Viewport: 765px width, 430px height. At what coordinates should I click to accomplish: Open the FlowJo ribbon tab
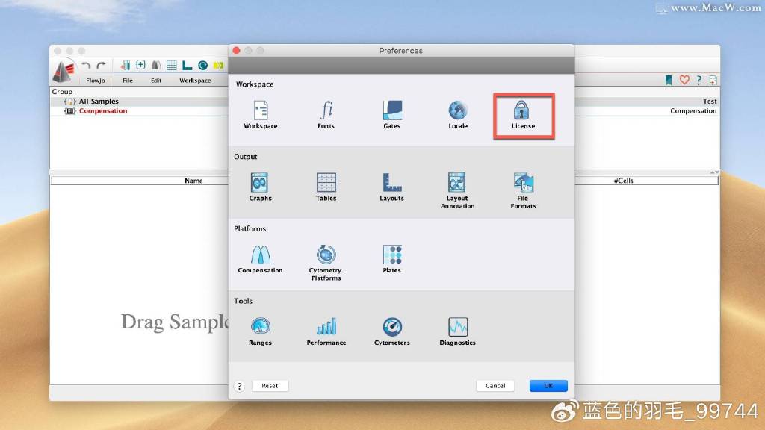[x=95, y=81]
